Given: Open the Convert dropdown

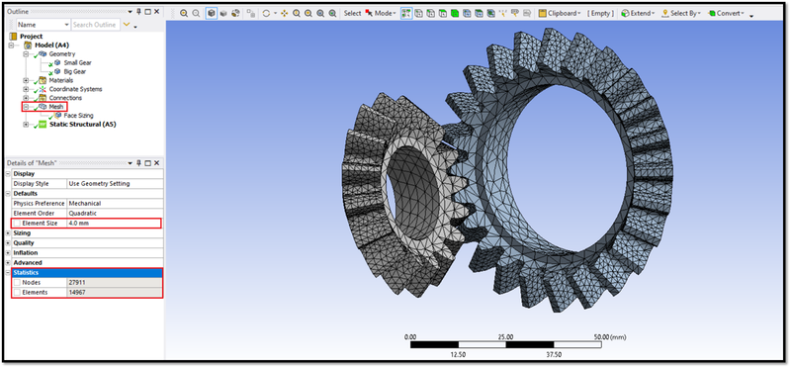Looking at the screenshot, I should tap(726, 13).
